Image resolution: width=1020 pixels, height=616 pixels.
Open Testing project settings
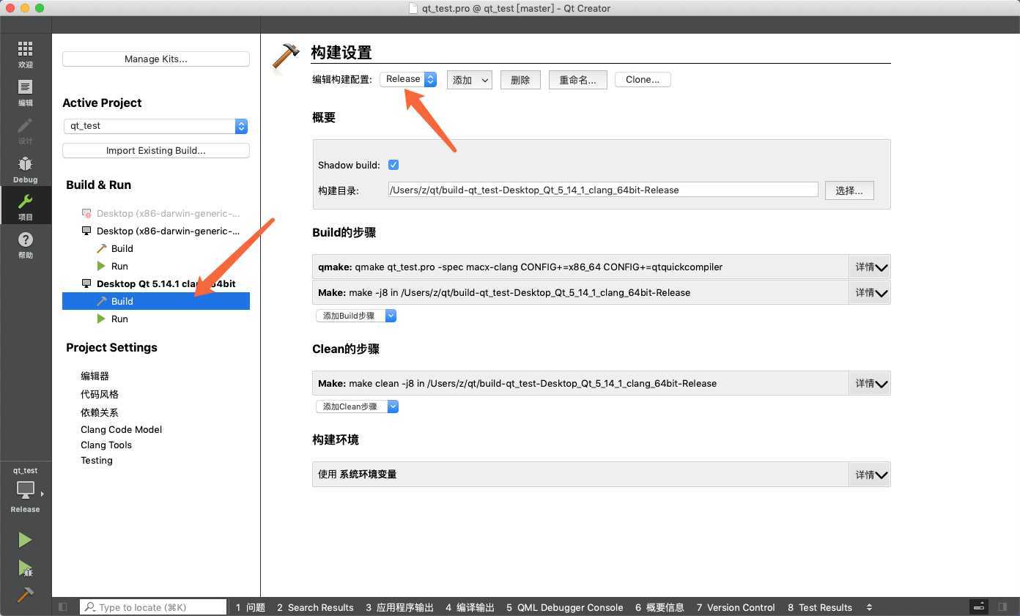pyautogui.click(x=97, y=460)
